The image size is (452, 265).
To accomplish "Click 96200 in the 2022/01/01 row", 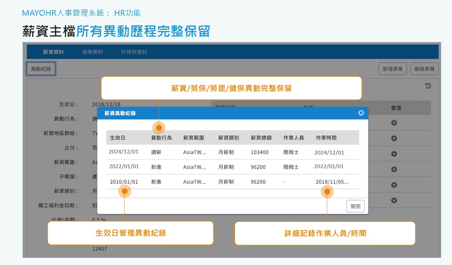I will point(258,167).
